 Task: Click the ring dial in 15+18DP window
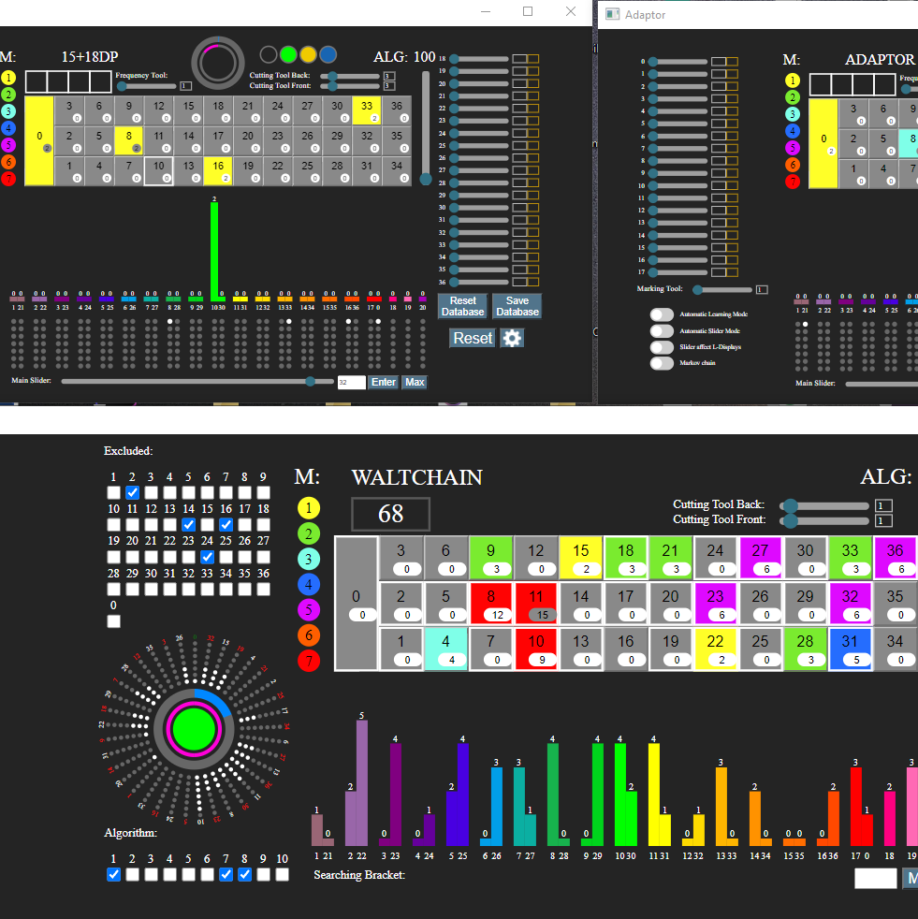[218, 62]
